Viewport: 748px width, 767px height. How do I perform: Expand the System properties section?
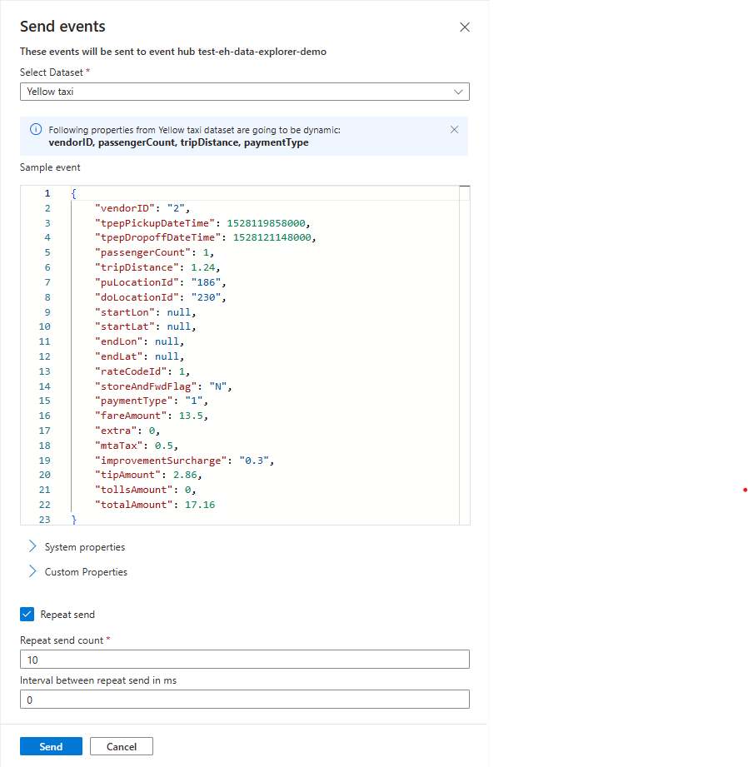pyautogui.click(x=83, y=547)
